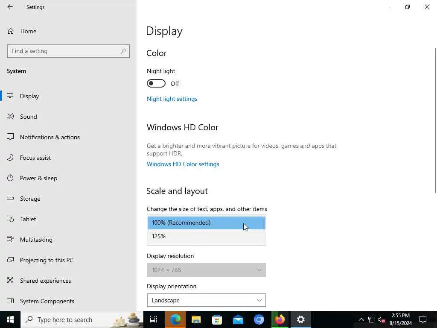
Task: Open Windows HD Color settings link
Action: pos(183,164)
